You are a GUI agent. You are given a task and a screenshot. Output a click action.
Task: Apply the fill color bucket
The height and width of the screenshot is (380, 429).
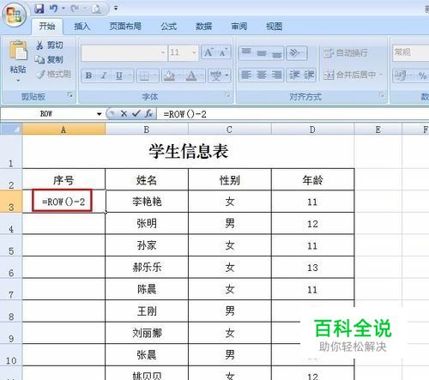point(169,75)
